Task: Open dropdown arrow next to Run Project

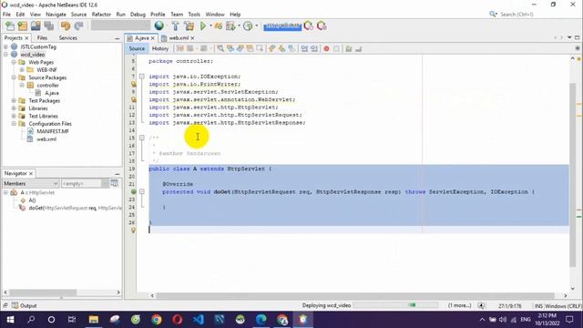Action: pos(210,26)
